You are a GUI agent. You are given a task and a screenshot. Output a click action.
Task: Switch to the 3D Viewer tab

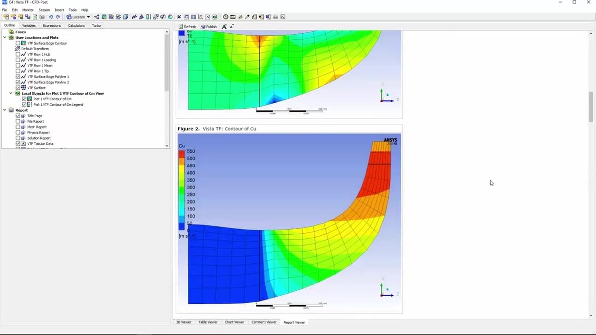pos(183,322)
